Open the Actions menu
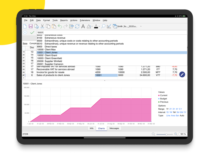Screen dimensions: 209x157 (x=74, y=20)
